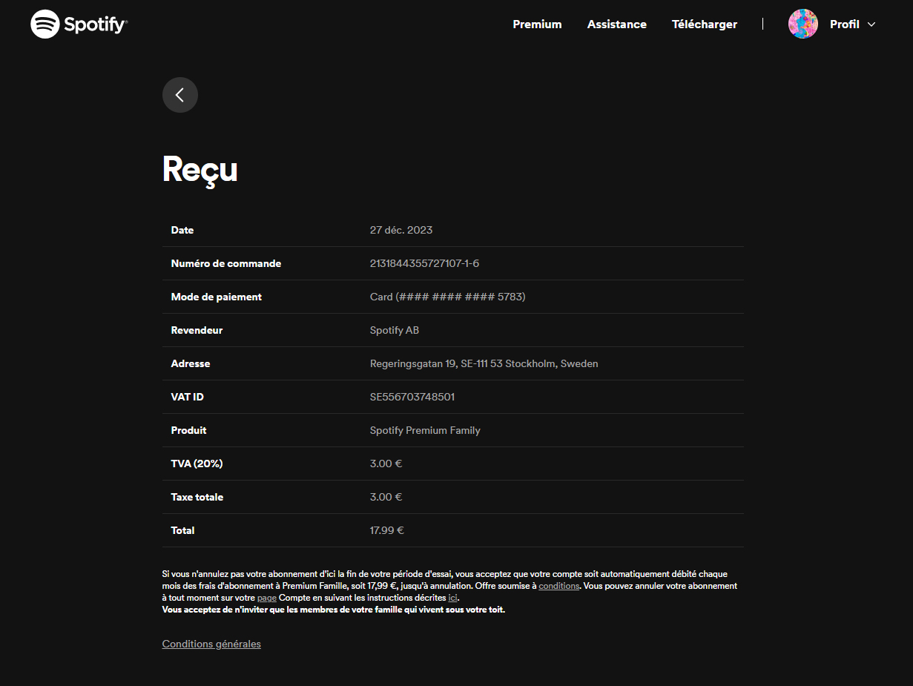Click the Spotify AB reseller value

click(395, 330)
